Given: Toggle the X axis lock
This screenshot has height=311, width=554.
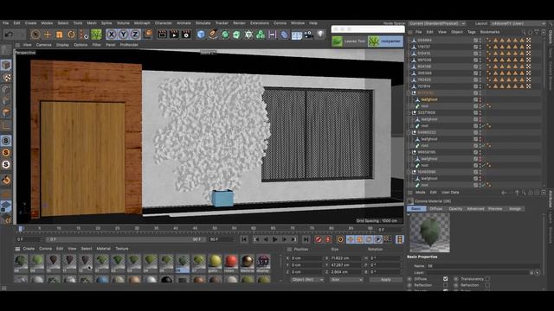Looking at the screenshot, I should (x=112, y=35).
